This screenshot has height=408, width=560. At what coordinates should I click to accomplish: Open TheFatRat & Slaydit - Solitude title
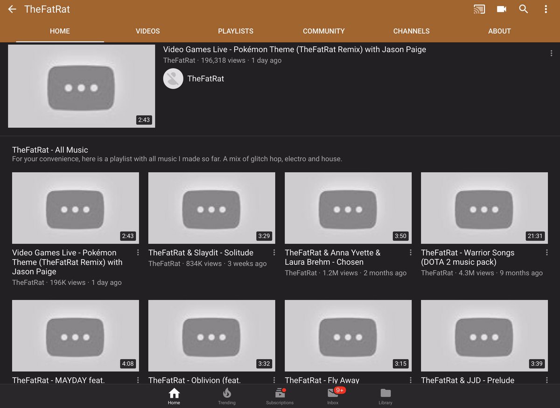201,253
